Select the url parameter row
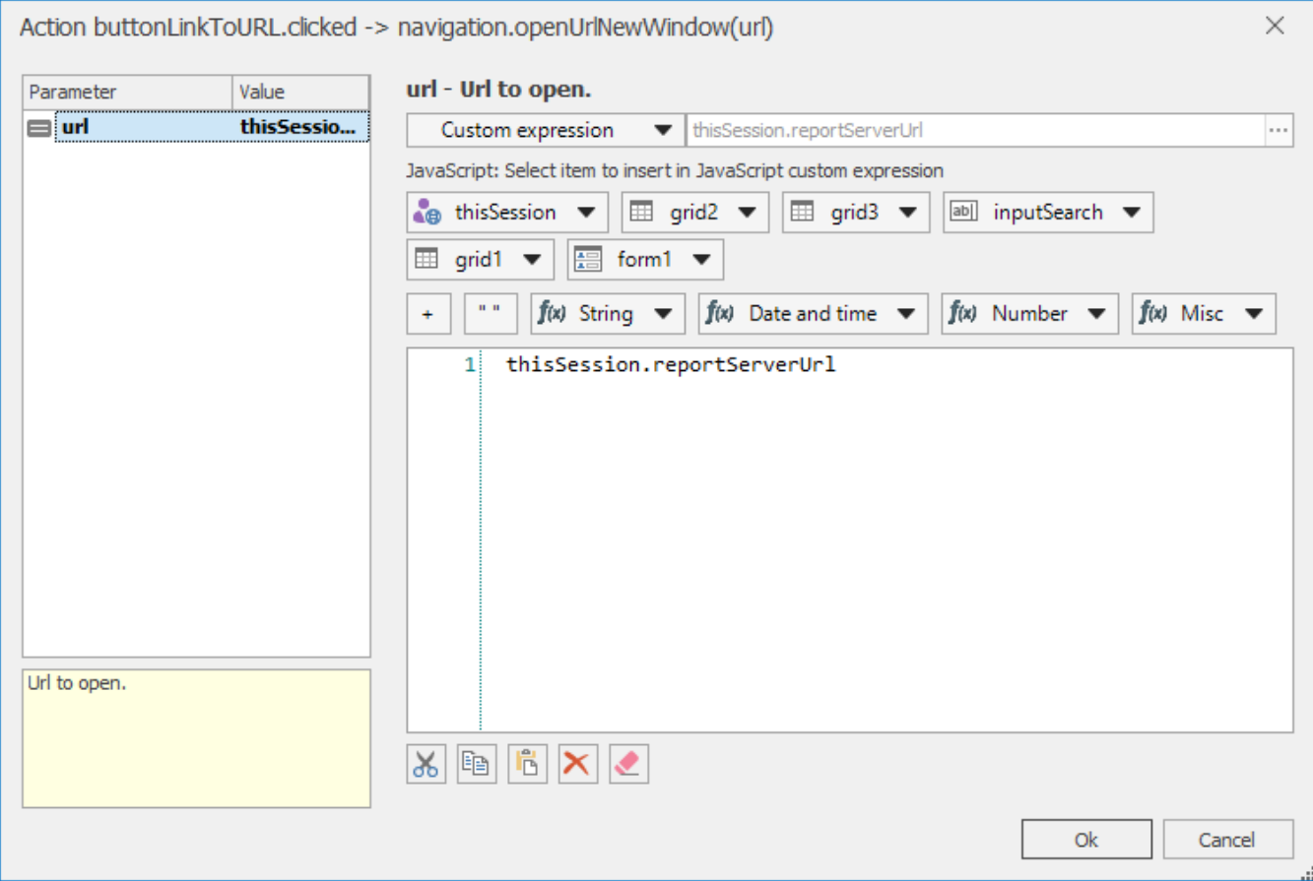The width and height of the screenshot is (1313, 881). click(x=196, y=127)
